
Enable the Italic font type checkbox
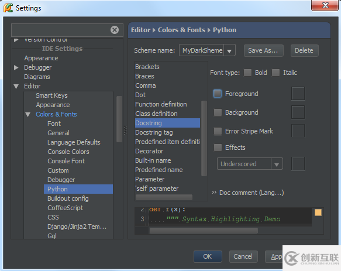point(275,73)
